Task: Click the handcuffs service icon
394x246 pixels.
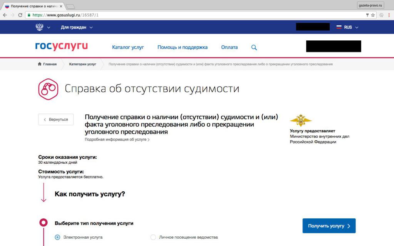Action: [x=48, y=89]
